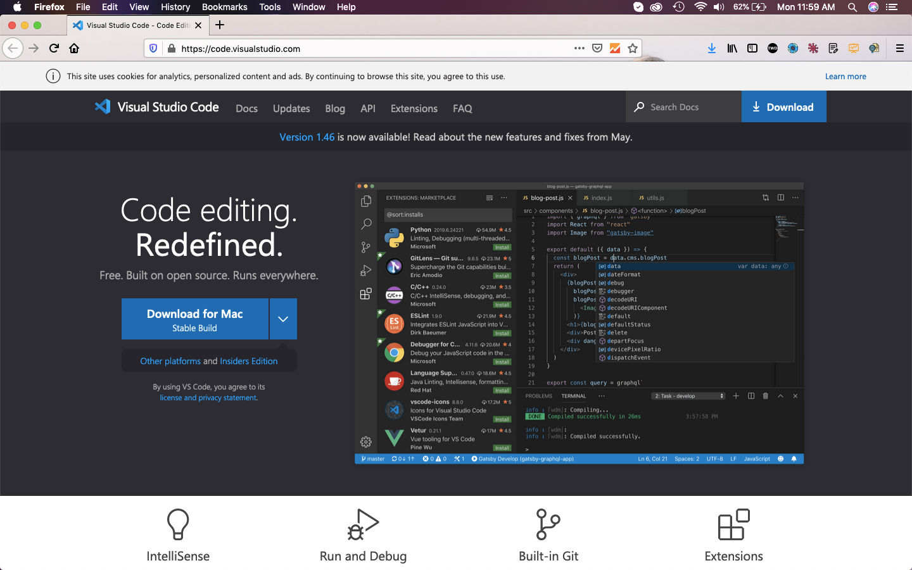Viewport: 912px width, 570px height.
Task: Click Download for Mac Stable Build
Action: [x=195, y=319]
